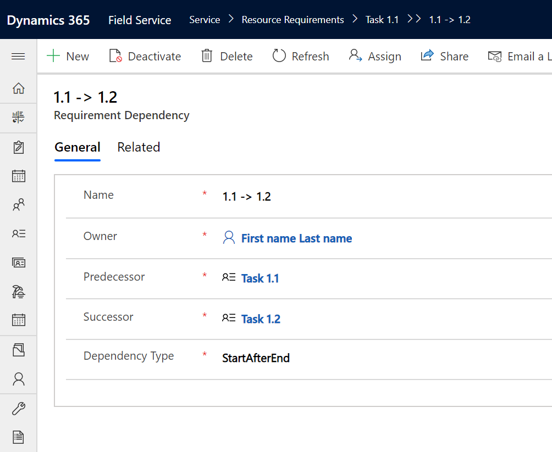Image resolution: width=552 pixels, height=452 pixels.
Task: Click the Requirement Dependency subtitle
Action: point(122,115)
